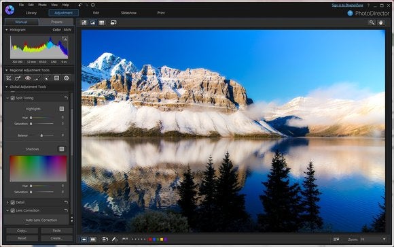Screen dimensions: 394x247
Task: Click the flag icon in bottom toolbar
Action: [125, 240]
